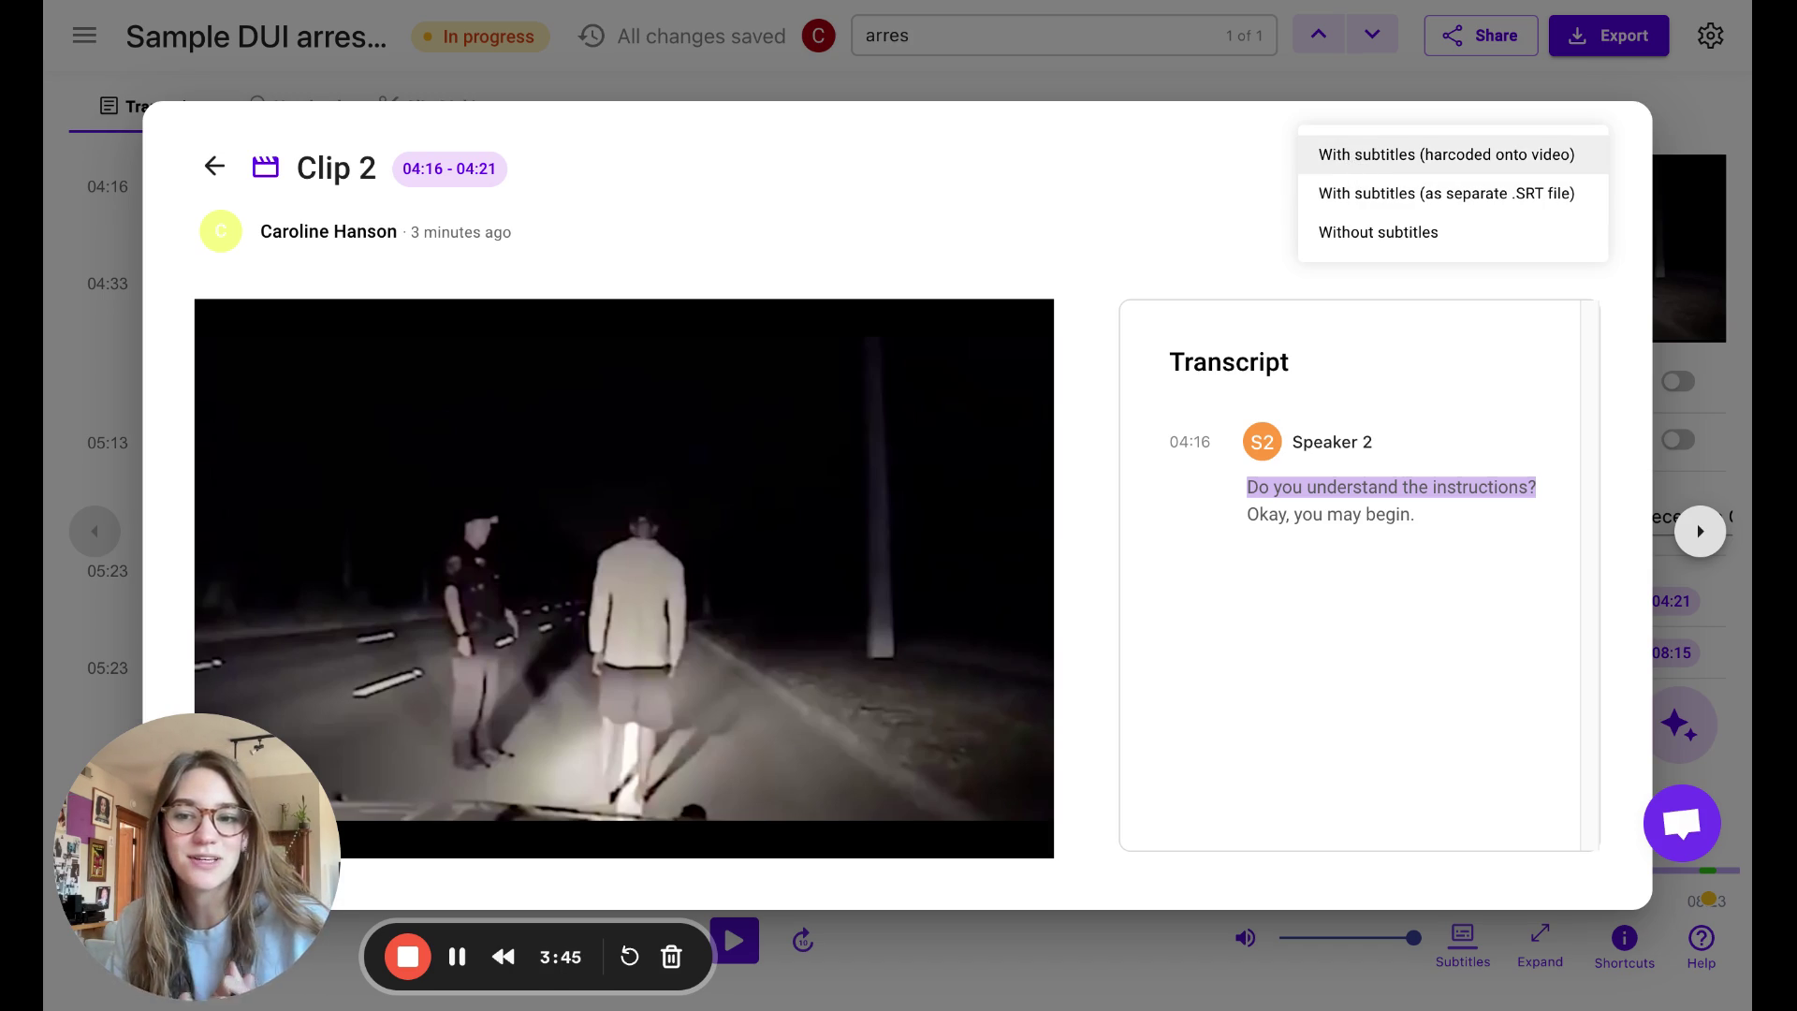Pause the screen recording
This screenshot has width=1797, height=1011.
pyautogui.click(x=457, y=957)
